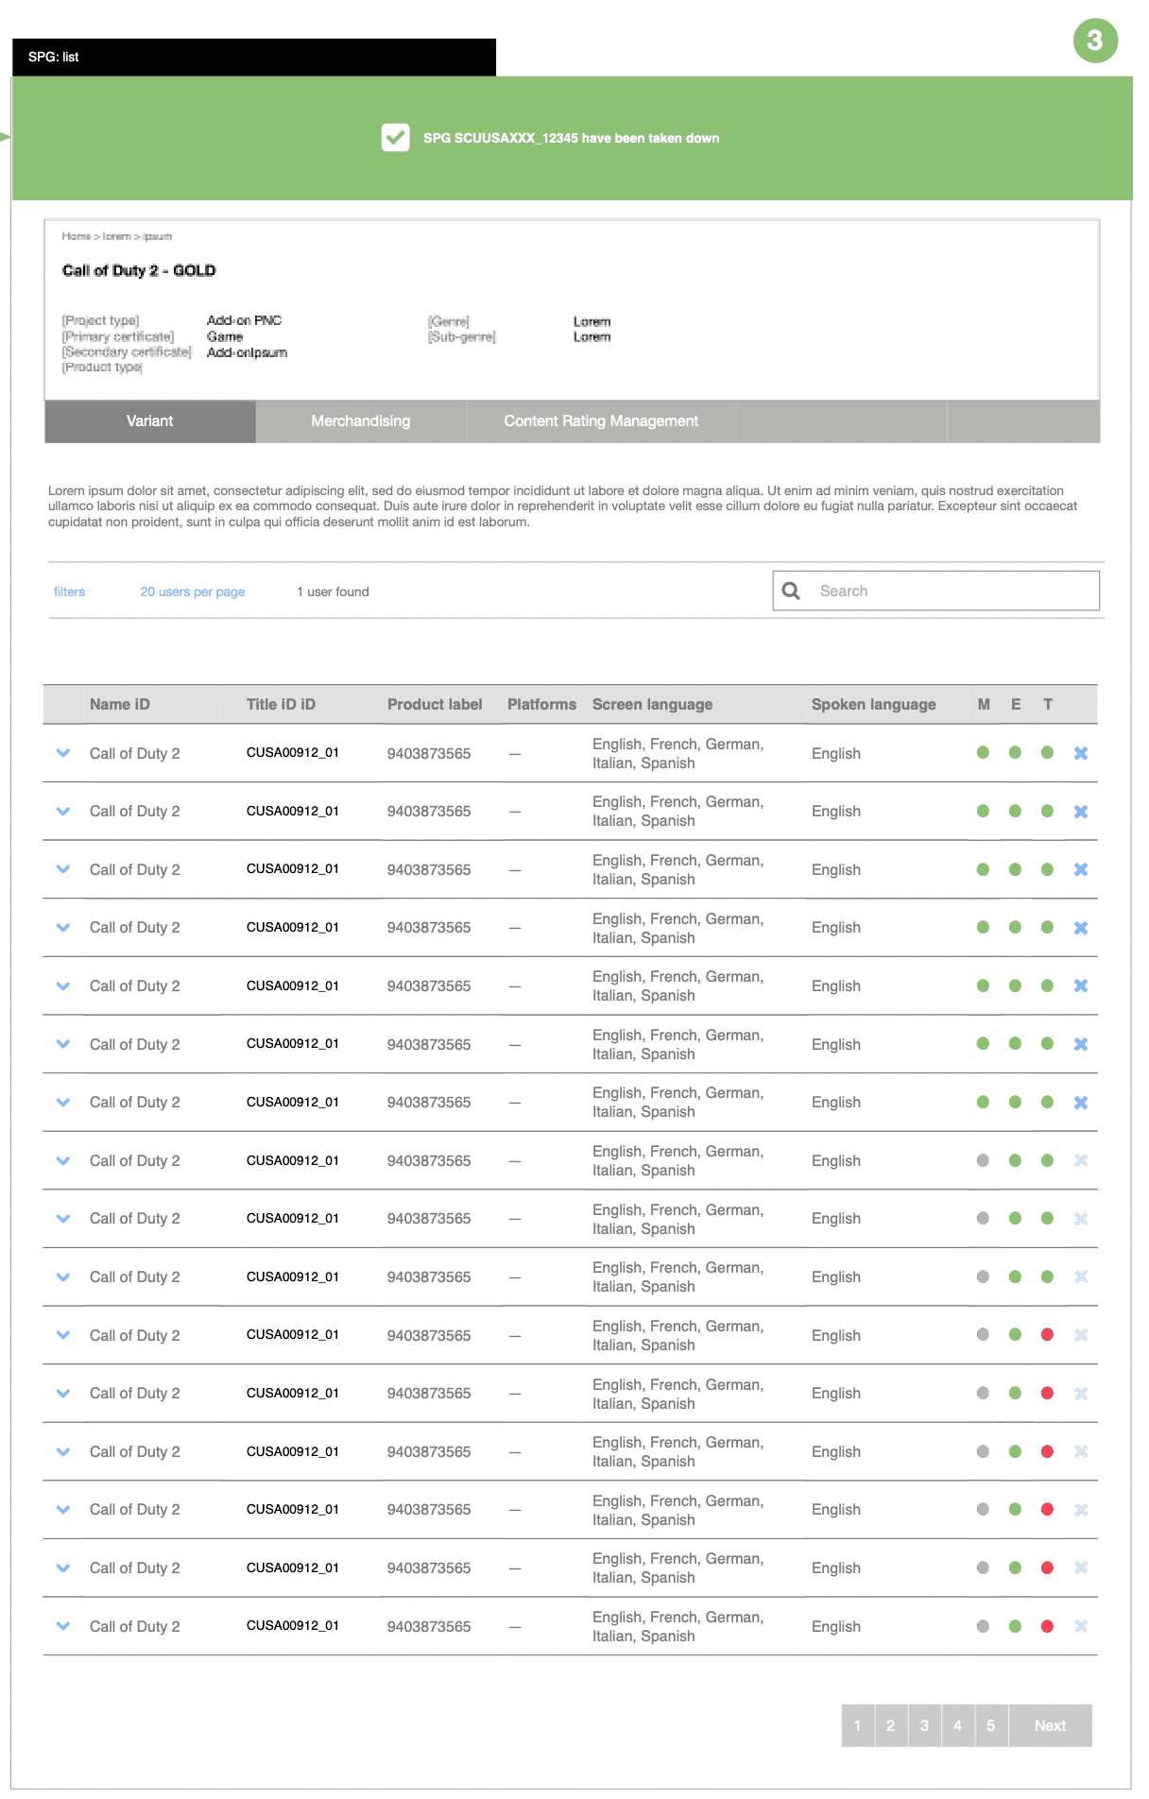Click the faded X icon in the last table row
This screenshot has width=1149, height=1799.
pyautogui.click(x=1081, y=1626)
